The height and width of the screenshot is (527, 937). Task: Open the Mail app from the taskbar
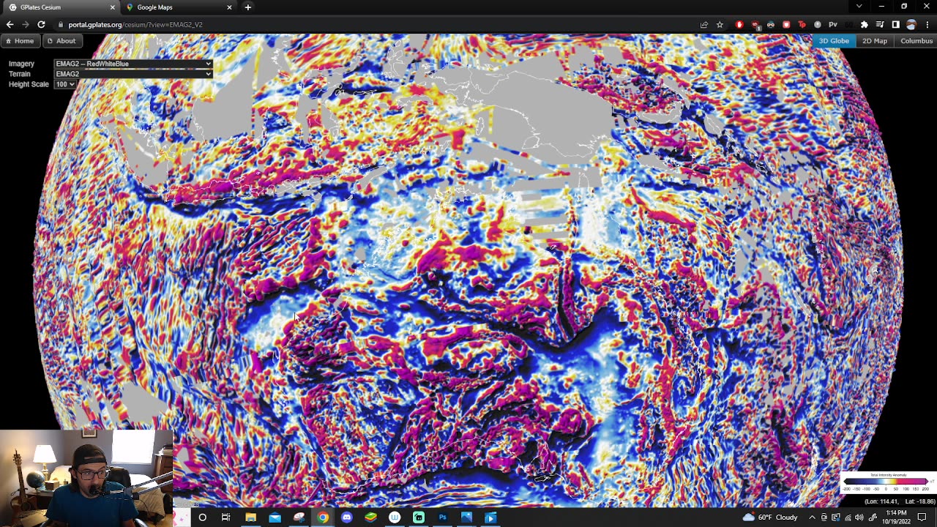coord(275,517)
